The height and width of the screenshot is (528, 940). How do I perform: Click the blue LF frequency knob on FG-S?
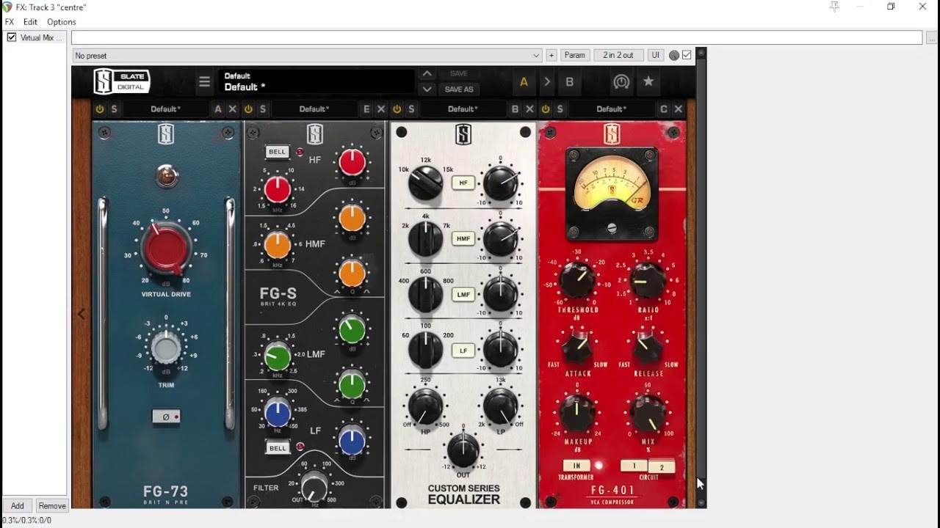(x=278, y=414)
